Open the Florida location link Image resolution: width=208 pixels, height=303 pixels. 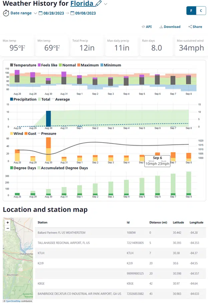tap(82, 4)
